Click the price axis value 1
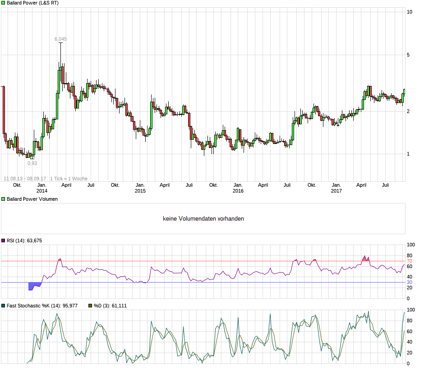Image resolution: width=424 pixels, height=368 pixels. (408, 154)
